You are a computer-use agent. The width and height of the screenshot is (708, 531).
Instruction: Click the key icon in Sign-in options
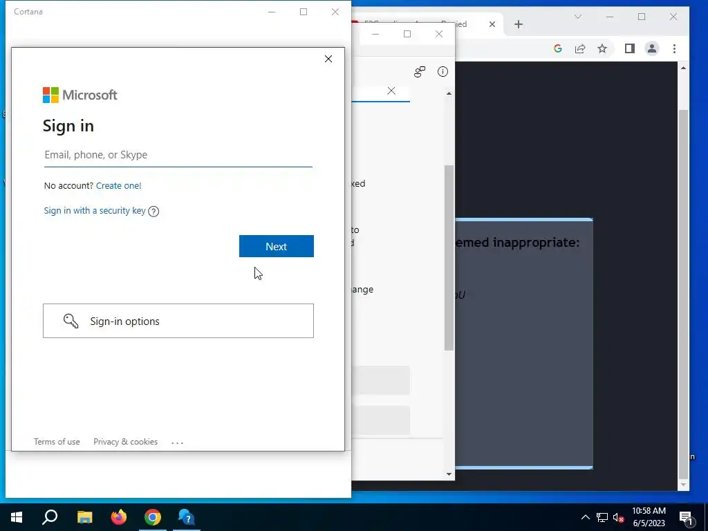71,321
